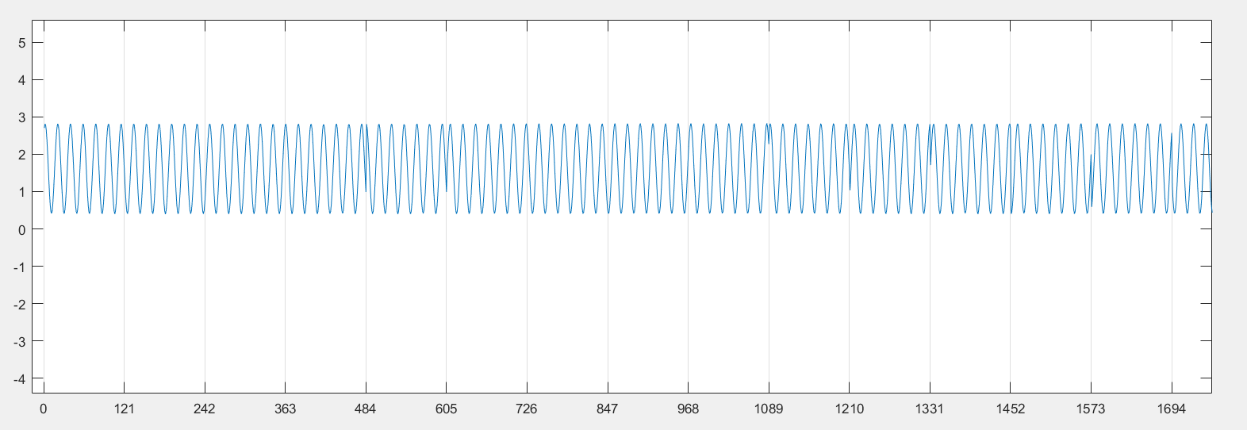Click the x-axis tick label 1210
The image size is (1247, 430).
(x=849, y=409)
